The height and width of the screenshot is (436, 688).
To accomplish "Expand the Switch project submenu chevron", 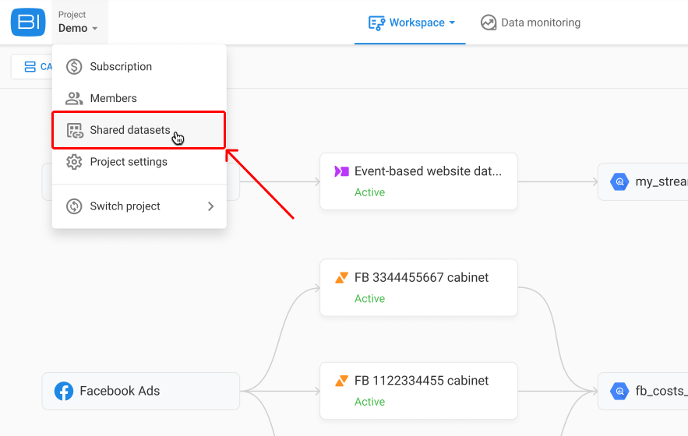I will pyautogui.click(x=210, y=206).
